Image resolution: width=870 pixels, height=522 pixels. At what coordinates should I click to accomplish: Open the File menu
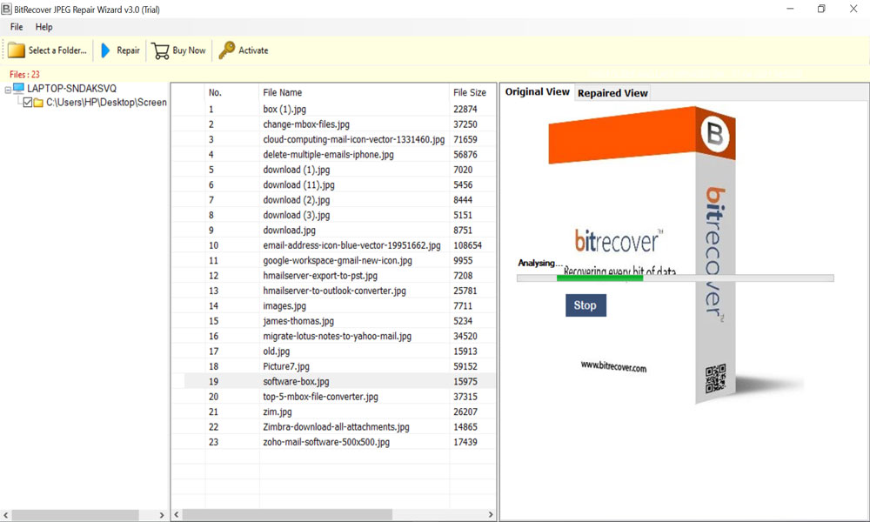(x=17, y=27)
